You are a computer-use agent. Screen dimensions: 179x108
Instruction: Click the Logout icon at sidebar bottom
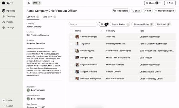pyautogui.click(x=4, y=106)
